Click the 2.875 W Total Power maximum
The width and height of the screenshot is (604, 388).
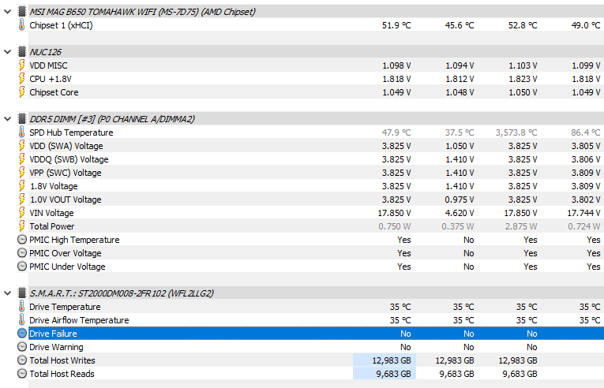coord(521,226)
